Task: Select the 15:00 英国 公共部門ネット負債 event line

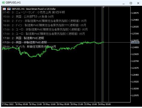Action: 28,17
